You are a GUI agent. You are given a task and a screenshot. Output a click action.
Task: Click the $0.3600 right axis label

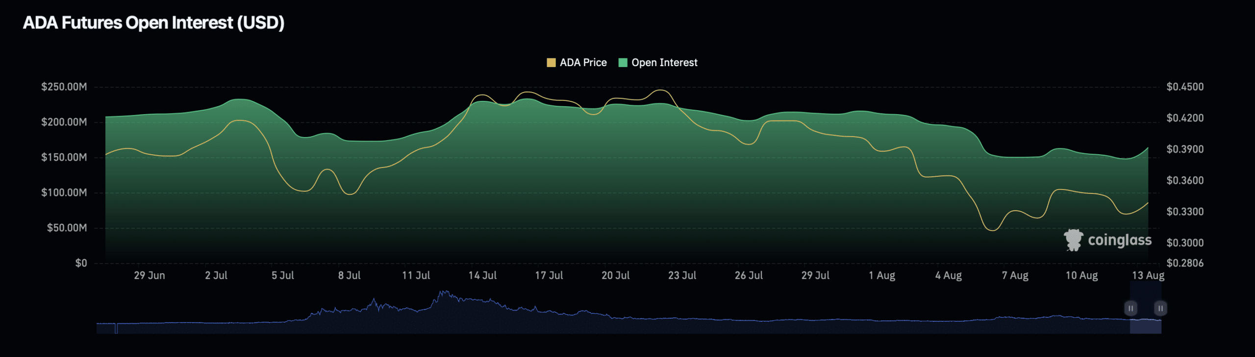(x=1185, y=181)
